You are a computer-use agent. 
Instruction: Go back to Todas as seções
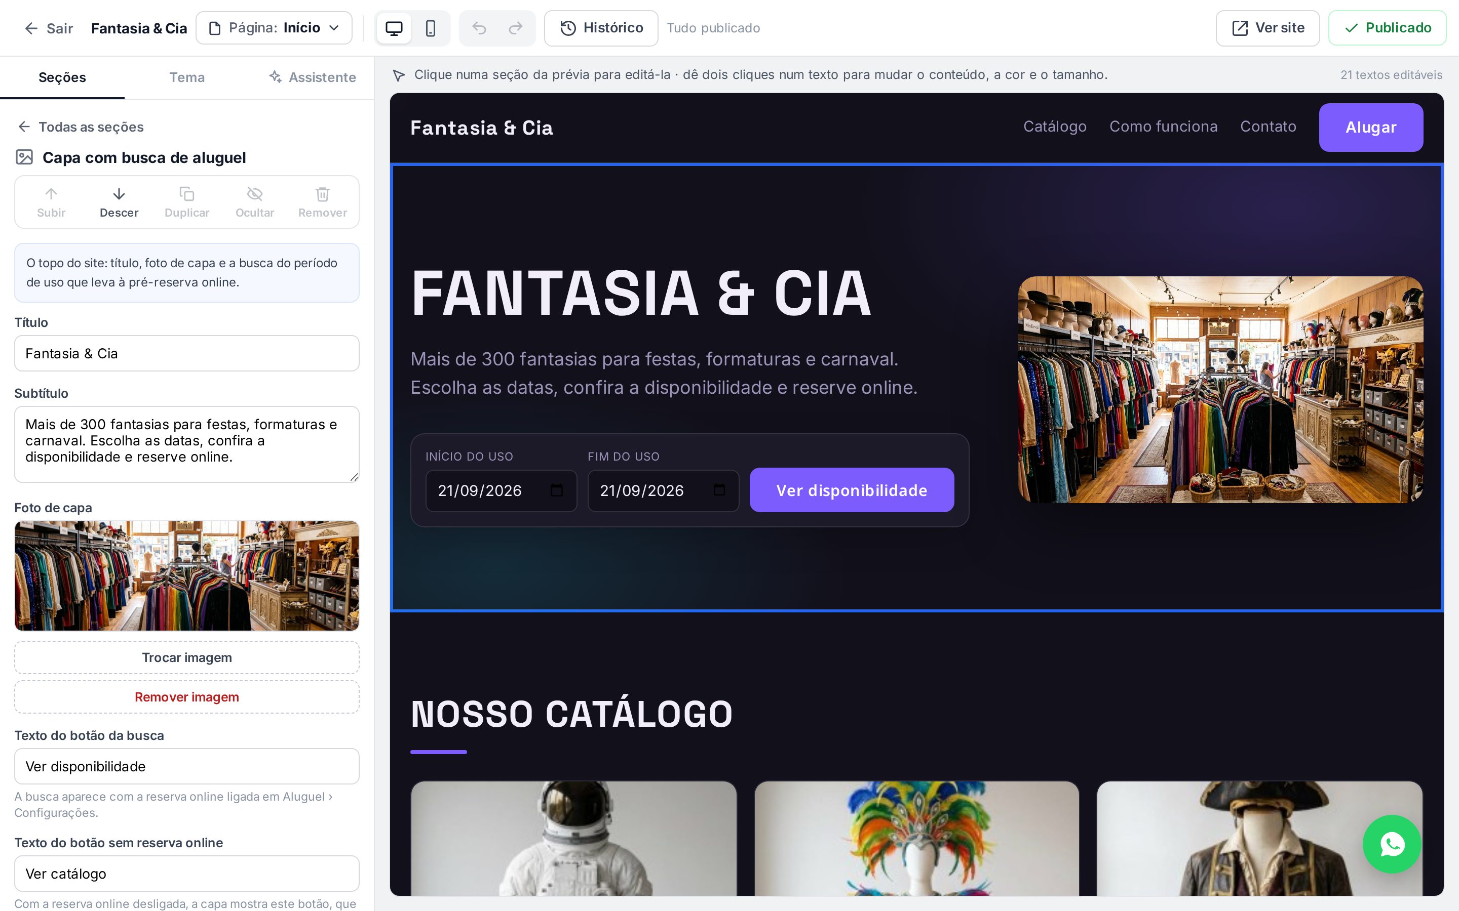pyautogui.click(x=80, y=127)
